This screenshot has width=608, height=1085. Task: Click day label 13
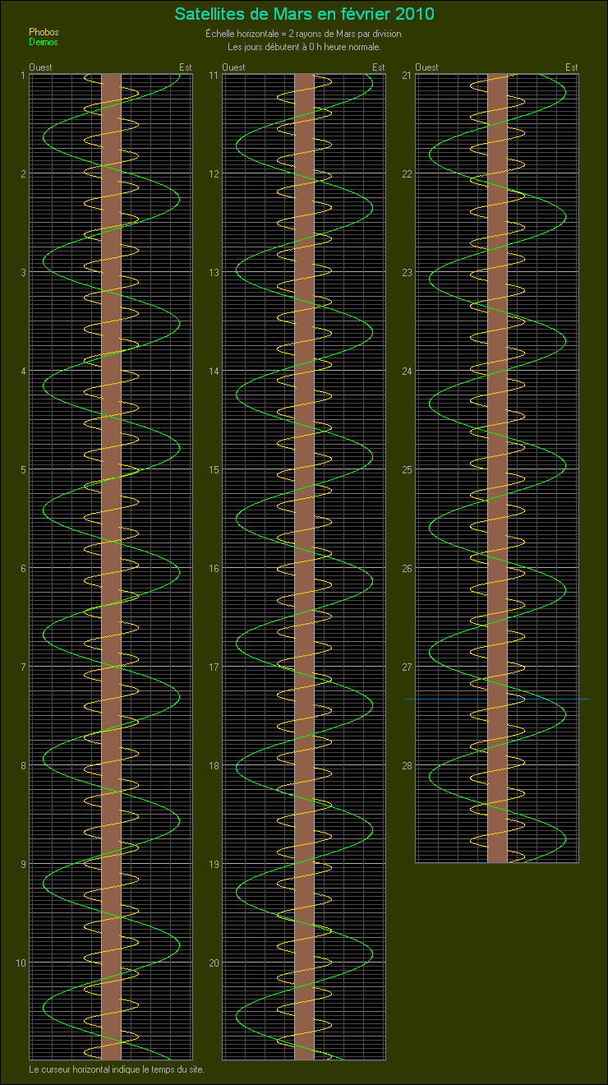pos(213,273)
